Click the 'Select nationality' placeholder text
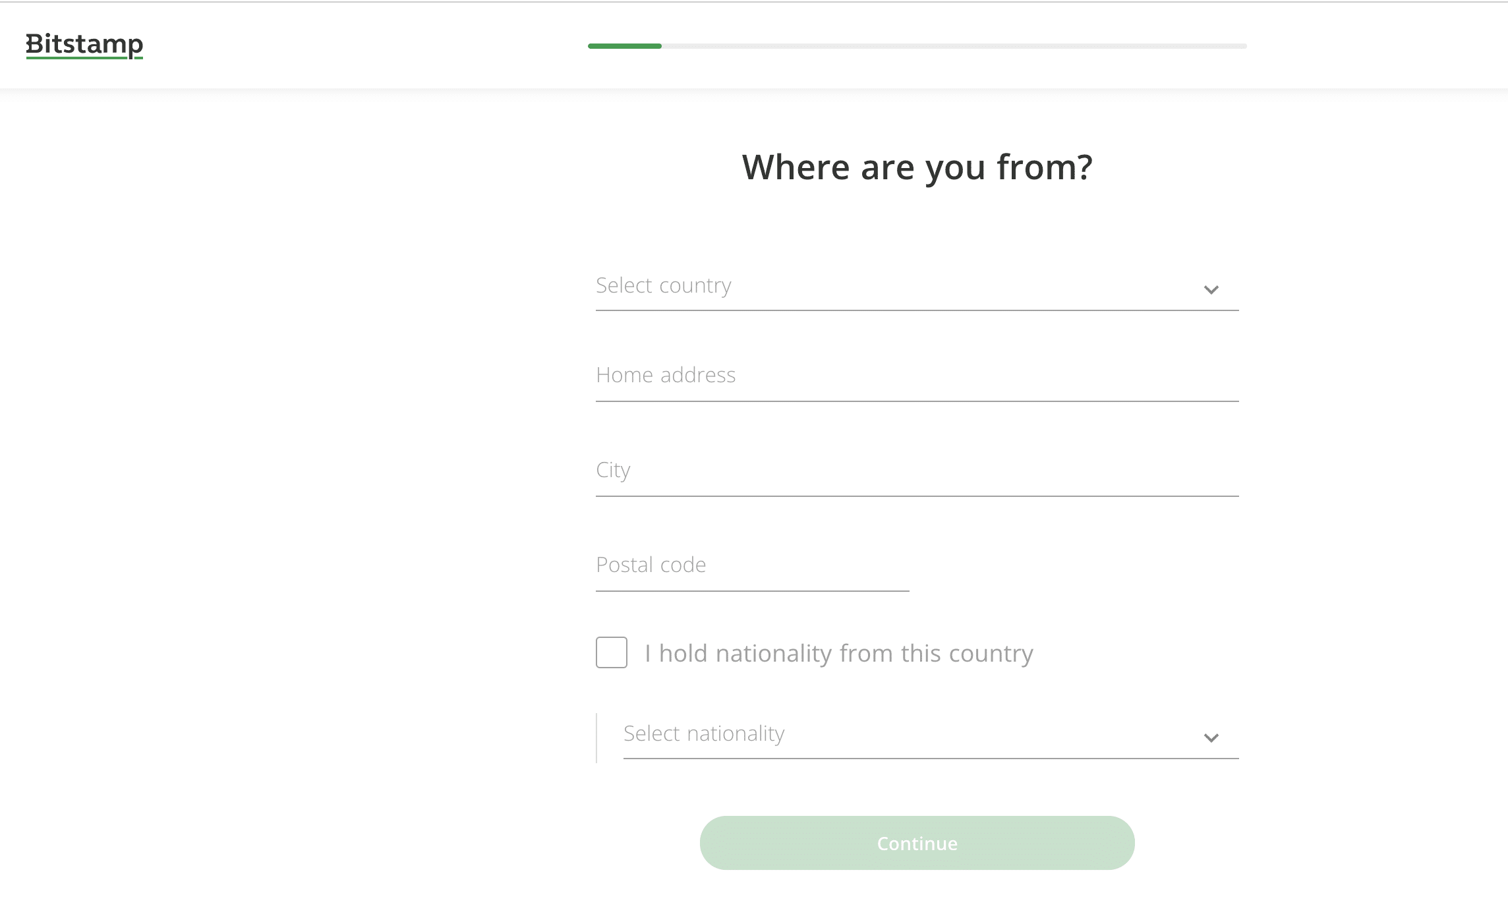Screen dimensions: 1508x920 (x=704, y=733)
